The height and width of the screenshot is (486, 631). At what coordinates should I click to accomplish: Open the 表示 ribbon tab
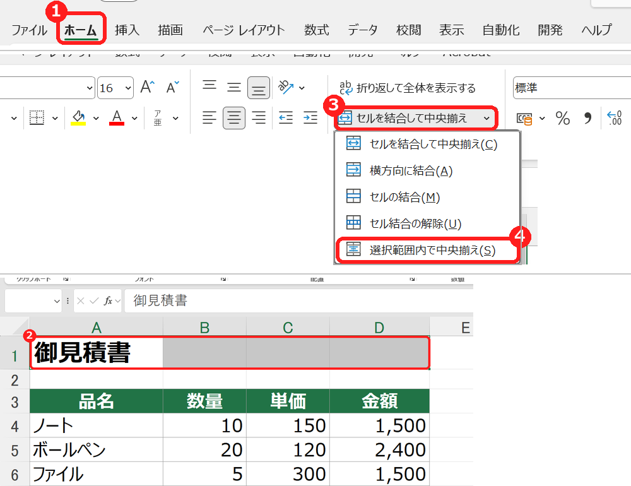[x=452, y=30]
